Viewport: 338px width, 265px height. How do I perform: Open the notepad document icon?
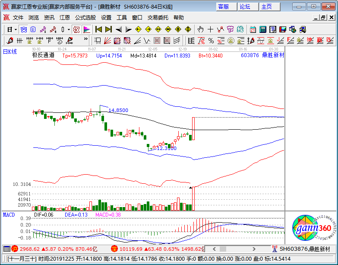click(273, 29)
